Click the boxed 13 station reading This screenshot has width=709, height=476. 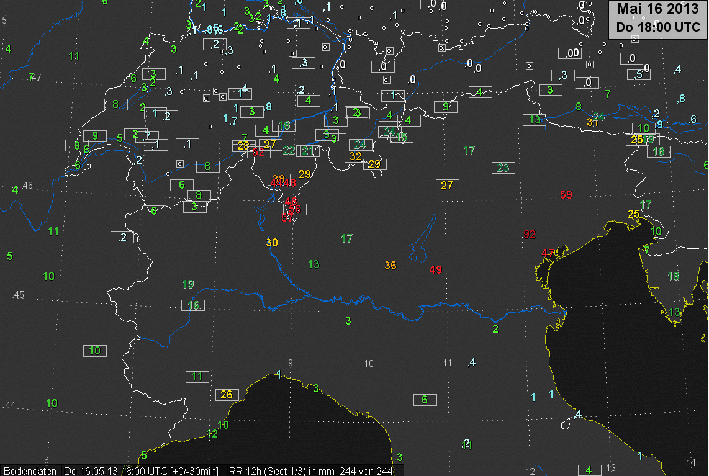click(535, 120)
